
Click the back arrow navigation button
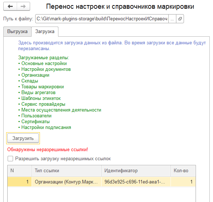(x=10, y=6)
